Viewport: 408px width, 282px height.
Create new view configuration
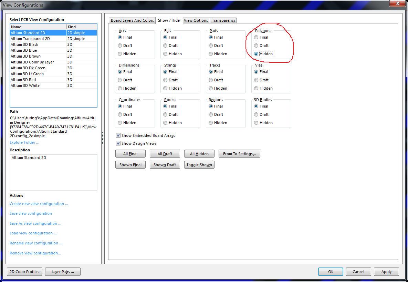tap(39, 204)
